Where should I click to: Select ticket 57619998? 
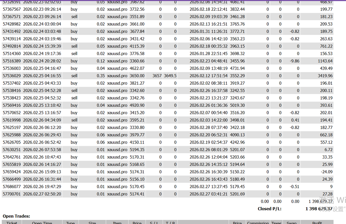pos(12,120)
